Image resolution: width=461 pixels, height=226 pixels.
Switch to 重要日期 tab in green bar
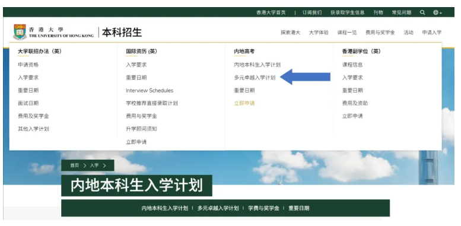(x=298, y=208)
